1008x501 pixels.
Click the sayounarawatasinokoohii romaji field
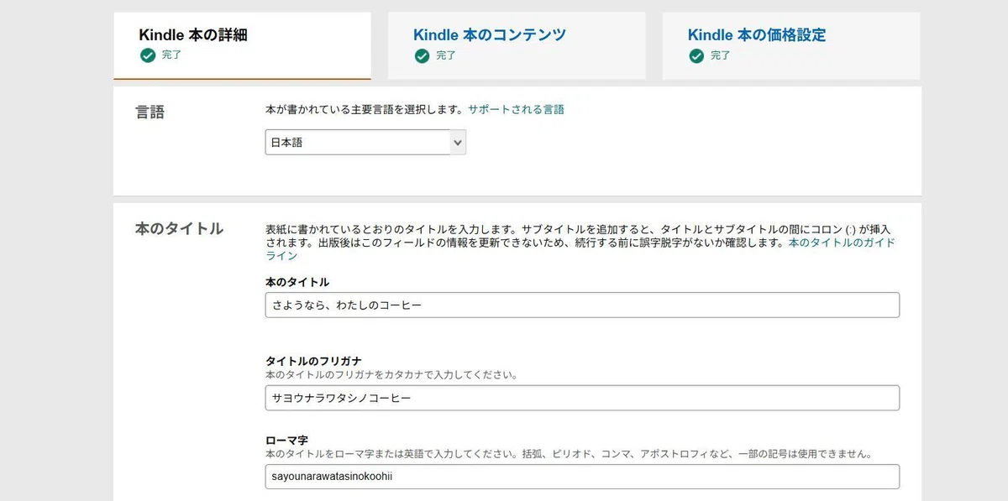coord(582,477)
